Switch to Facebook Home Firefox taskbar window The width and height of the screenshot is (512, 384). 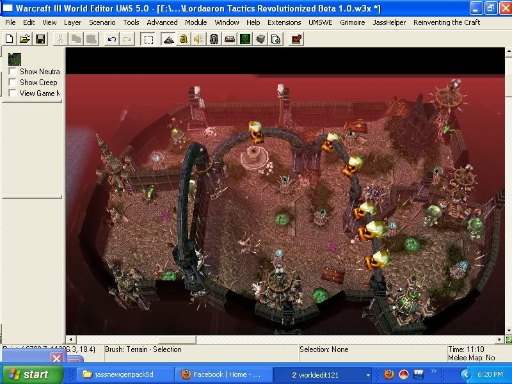[x=223, y=374]
